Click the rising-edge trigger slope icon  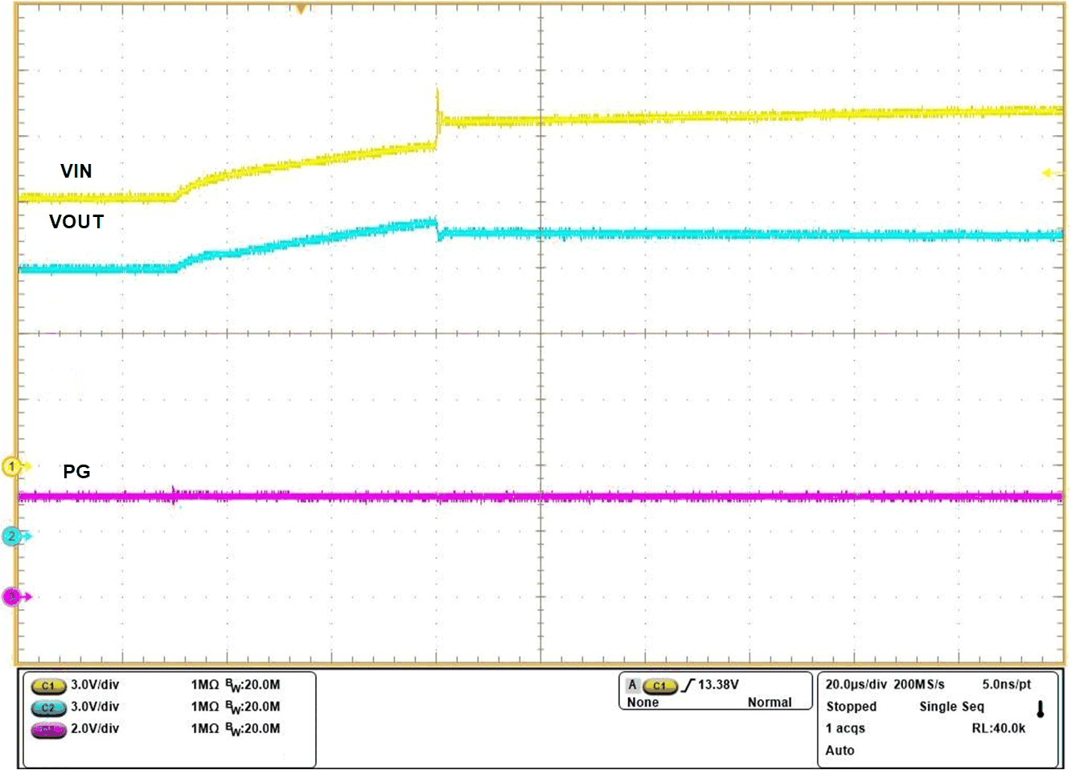688,686
